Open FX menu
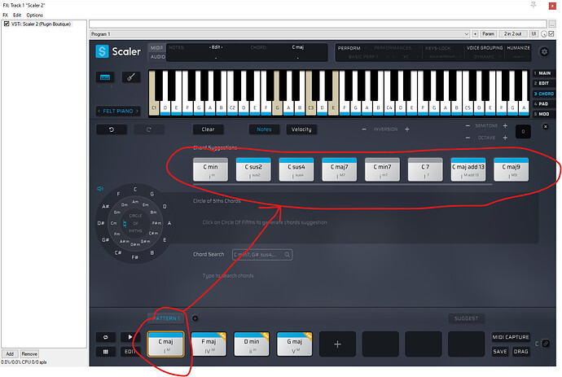The width and height of the screenshot is (562, 377). click(5, 15)
